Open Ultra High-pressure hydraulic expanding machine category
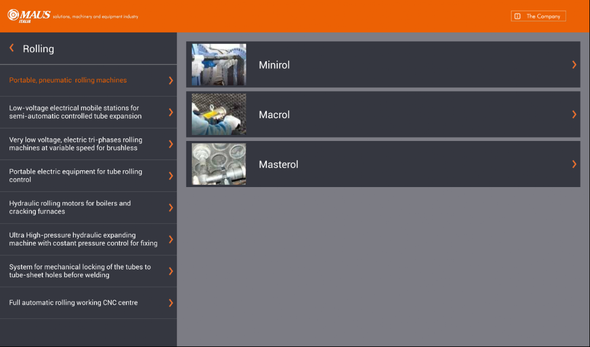The image size is (590, 347). [x=88, y=239]
